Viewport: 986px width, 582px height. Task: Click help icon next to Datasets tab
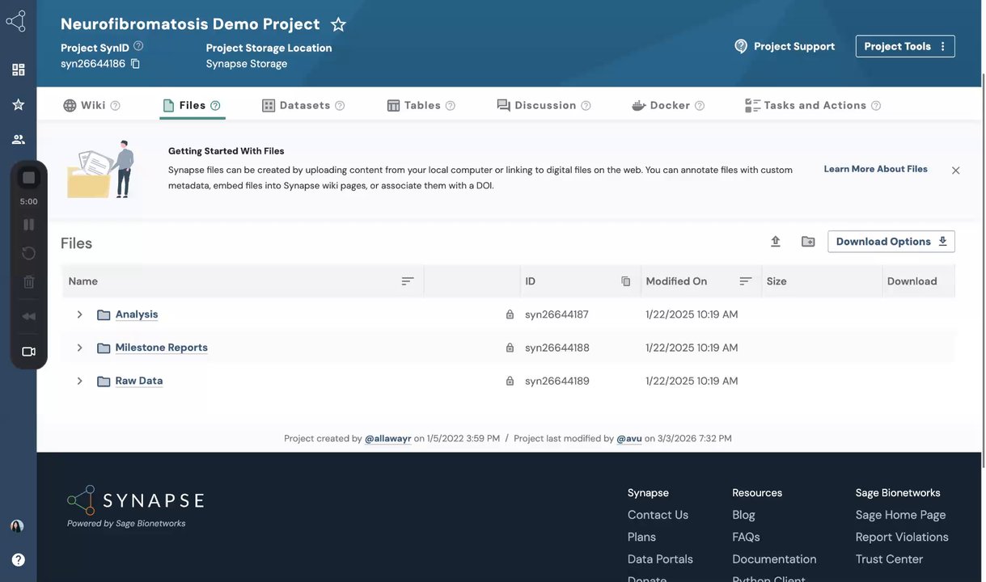(x=340, y=106)
